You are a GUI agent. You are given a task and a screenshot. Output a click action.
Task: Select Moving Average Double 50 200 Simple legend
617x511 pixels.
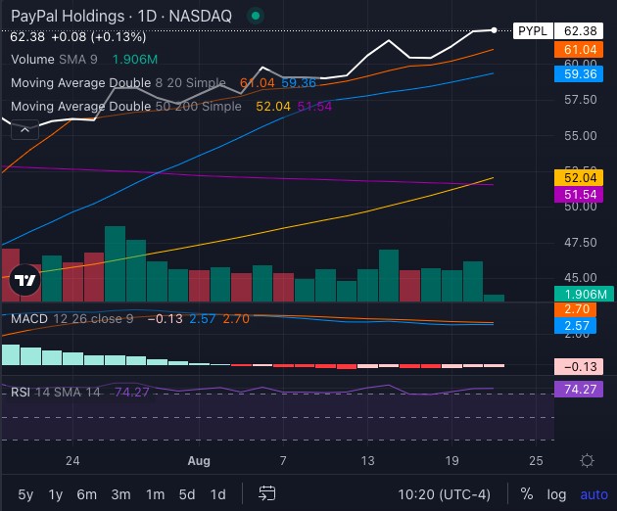tap(126, 106)
